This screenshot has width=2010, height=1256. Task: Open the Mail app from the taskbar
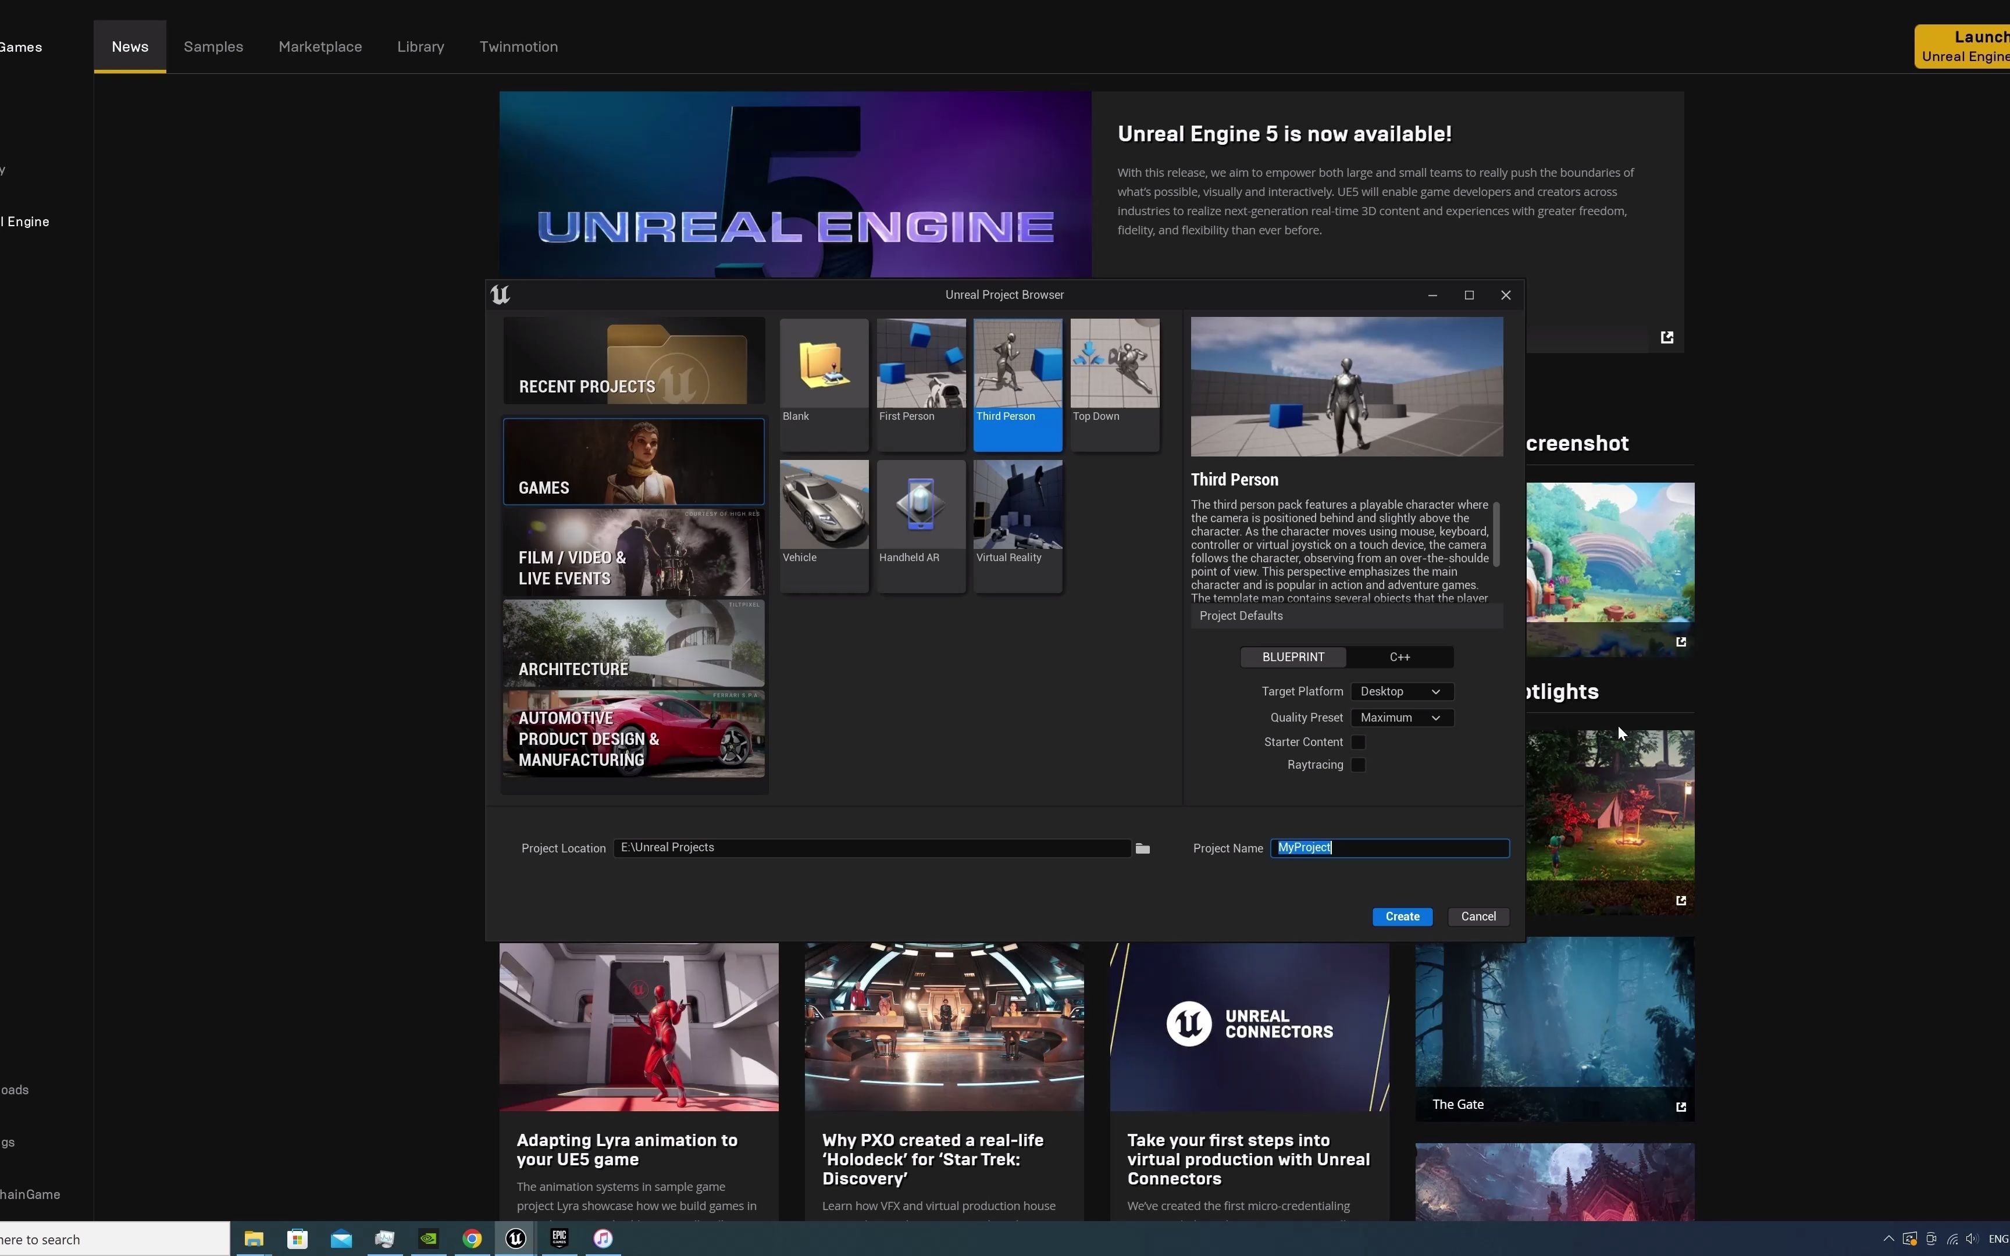[341, 1239]
